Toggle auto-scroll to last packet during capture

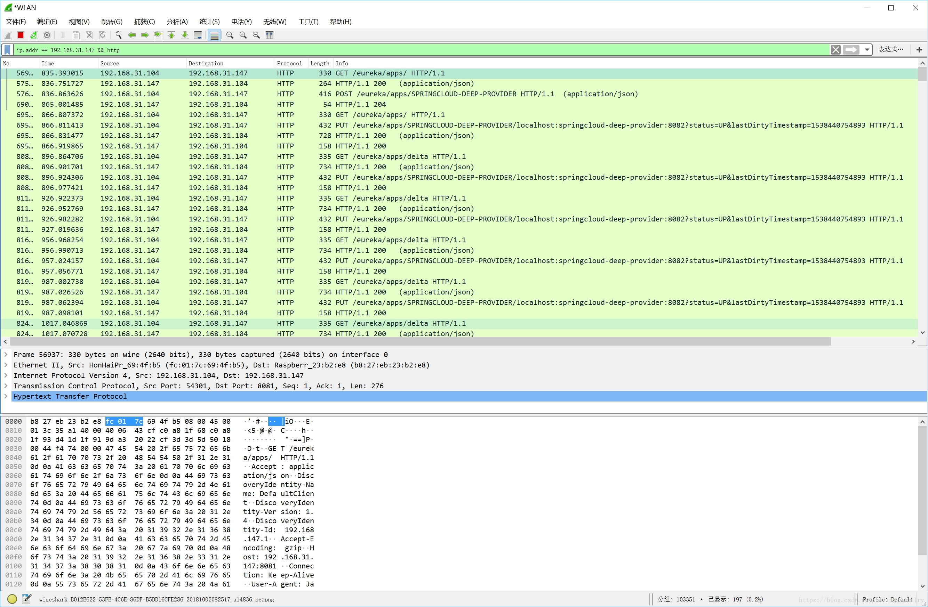198,35
